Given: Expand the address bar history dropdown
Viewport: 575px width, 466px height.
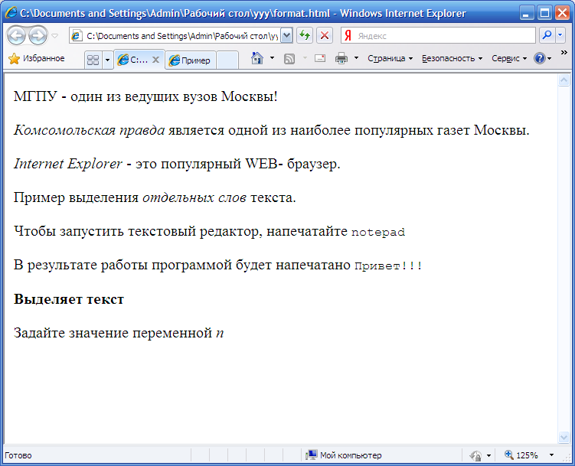Looking at the screenshot, I should click(x=287, y=36).
